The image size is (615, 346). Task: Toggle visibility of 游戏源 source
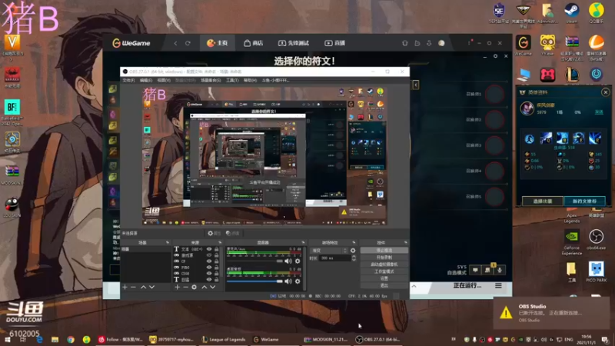(x=209, y=255)
